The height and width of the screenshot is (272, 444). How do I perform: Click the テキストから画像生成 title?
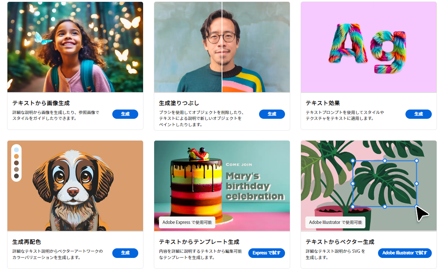tap(41, 103)
